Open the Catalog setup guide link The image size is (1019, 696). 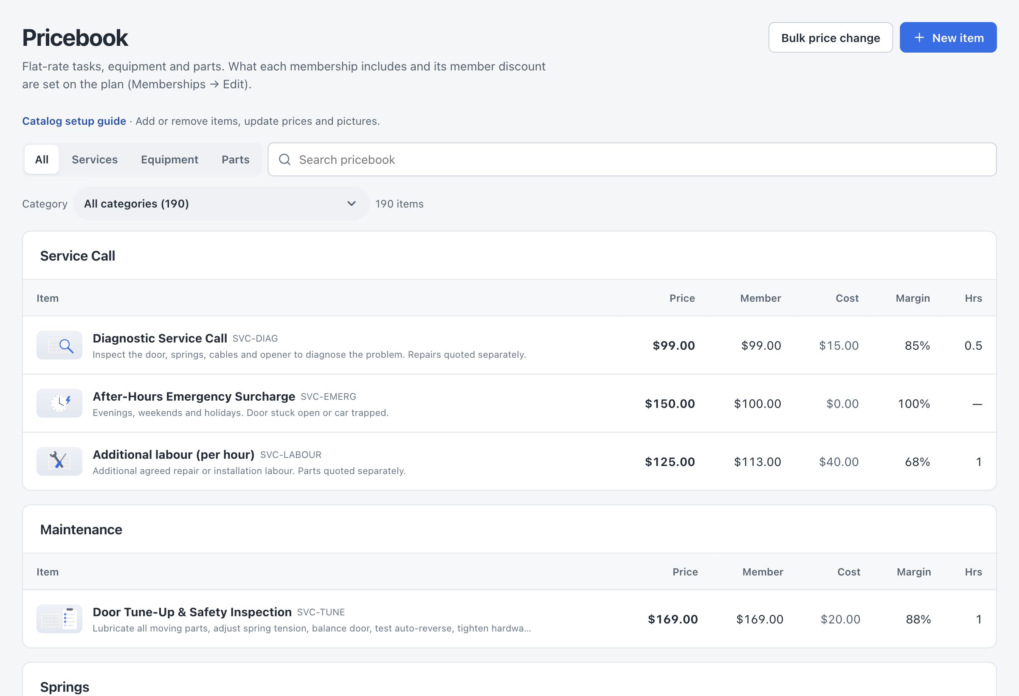(x=74, y=121)
